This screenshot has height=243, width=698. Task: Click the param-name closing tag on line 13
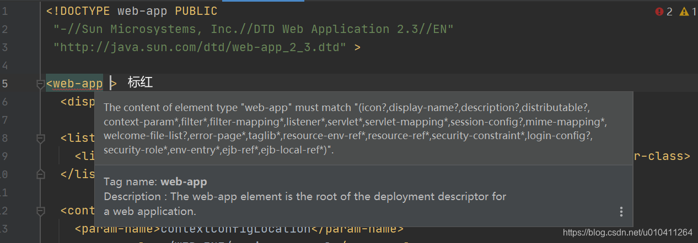[357, 229]
